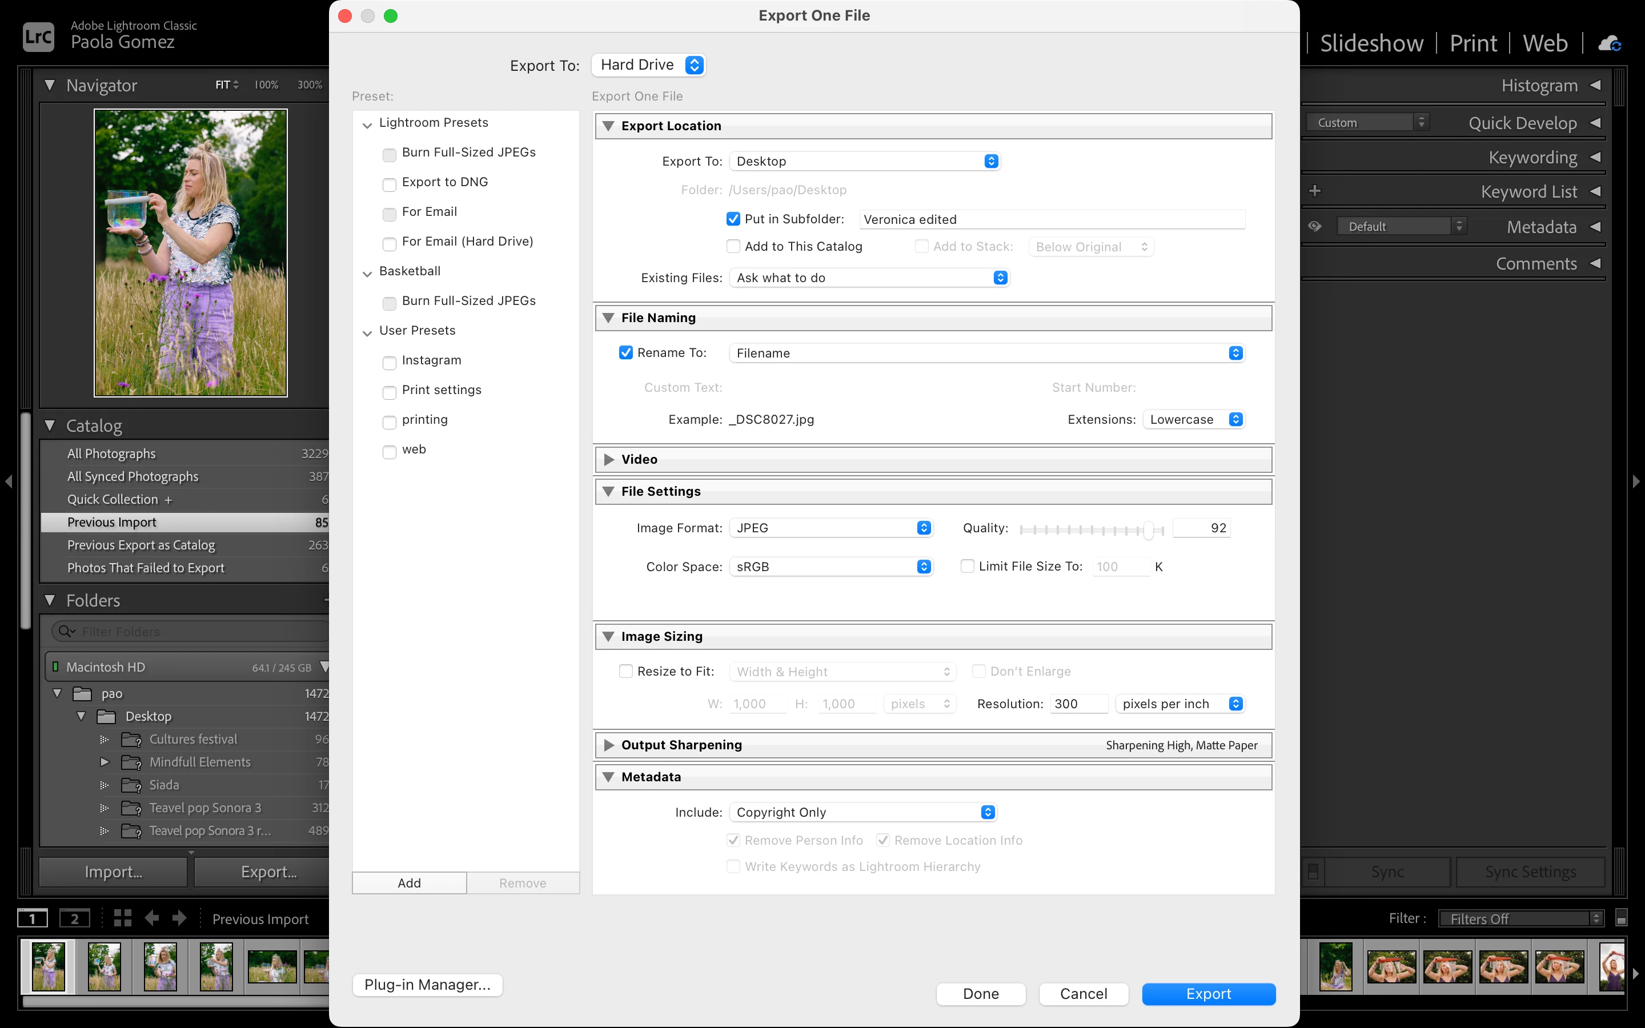Click the grid view icon in filmstrip bar
Image resolution: width=1645 pixels, height=1028 pixels.
coord(122,918)
